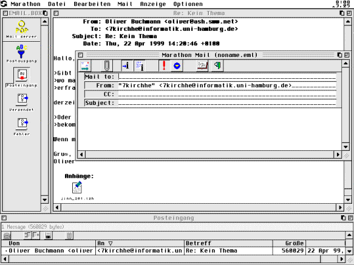Click the send mail icon in compose toolbar
354x265 pixels.
coord(85,66)
